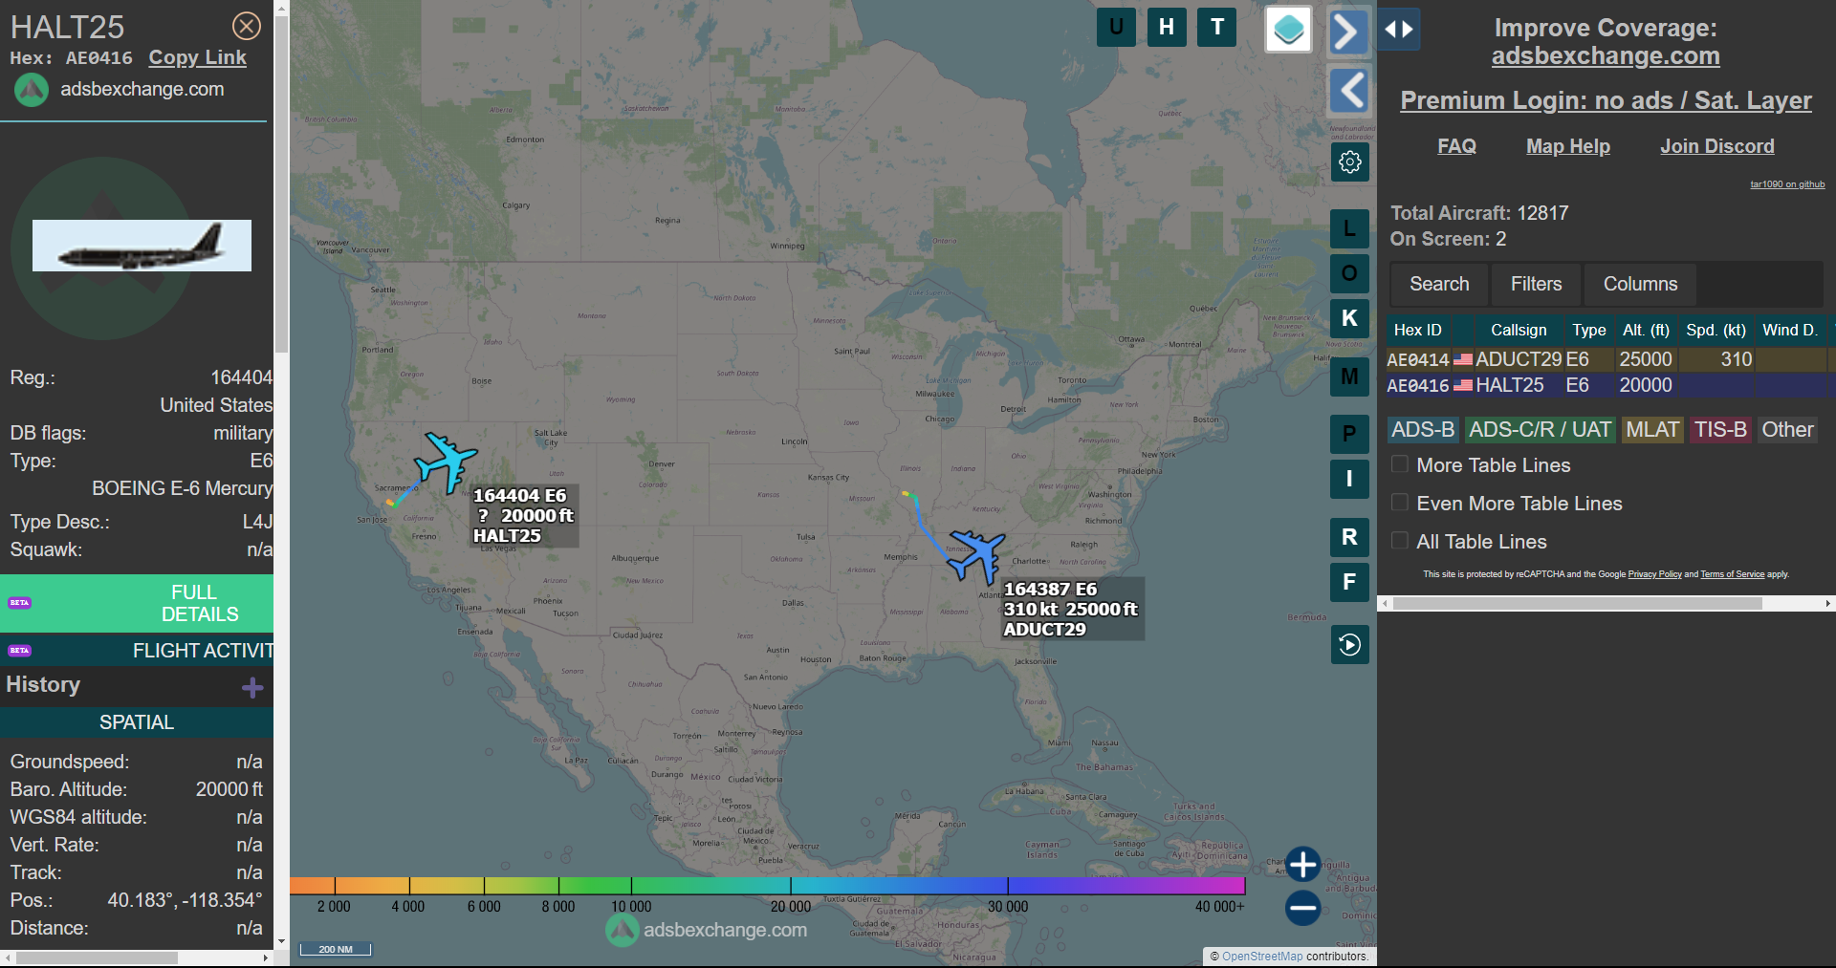Click the U map toggle button
Screen dimensions: 1836x968
click(x=1116, y=27)
